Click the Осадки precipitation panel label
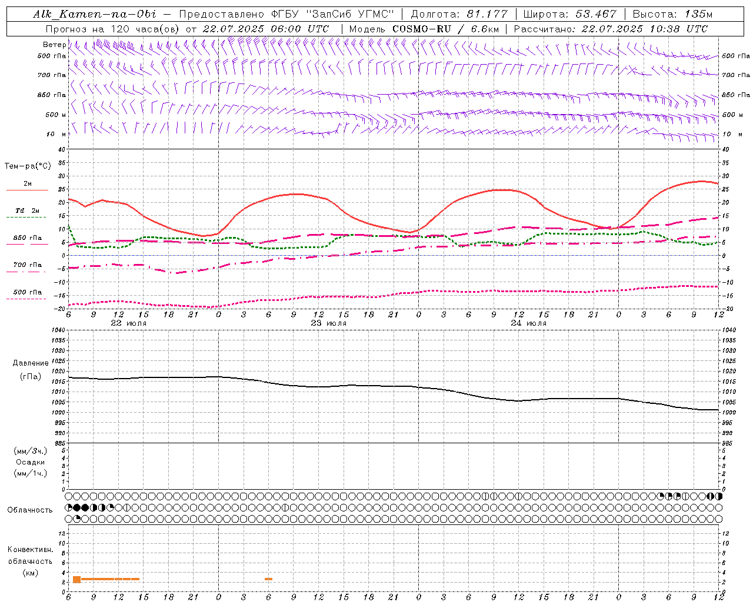 click(31, 462)
